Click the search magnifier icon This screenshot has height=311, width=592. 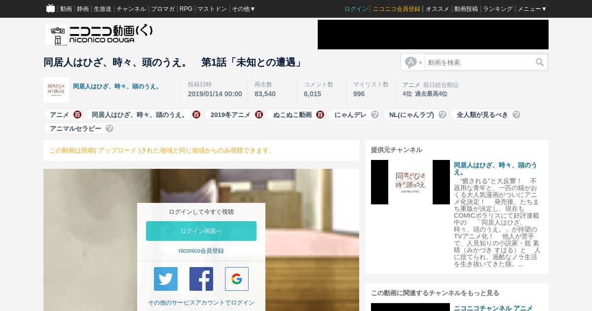pyautogui.click(x=540, y=62)
